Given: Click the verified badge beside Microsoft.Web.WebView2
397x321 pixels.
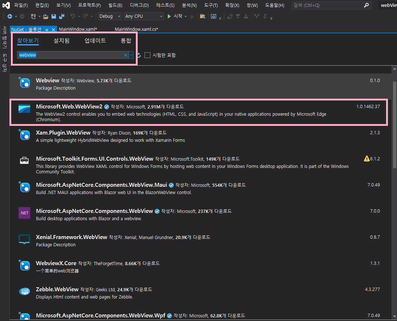Looking at the screenshot, I should 106,107.
